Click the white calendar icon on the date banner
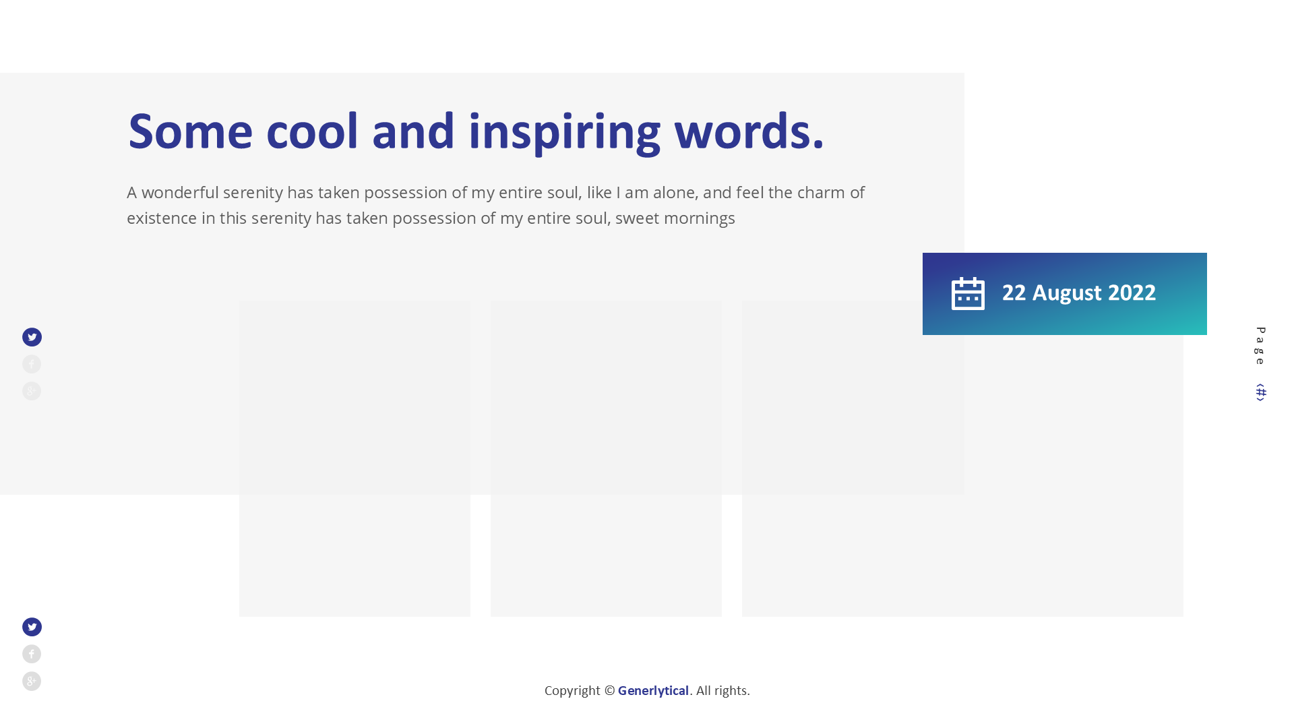The height and width of the screenshot is (728, 1294). (x=968, y=294)
